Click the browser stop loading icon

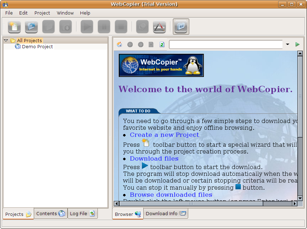pyautogui.click(x=151, y=45)
